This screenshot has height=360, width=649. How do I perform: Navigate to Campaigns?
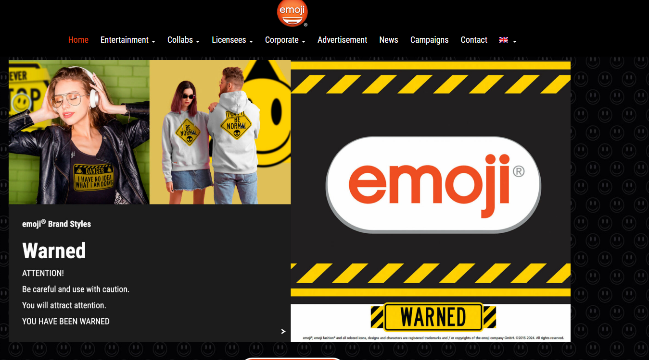[429, 40]
